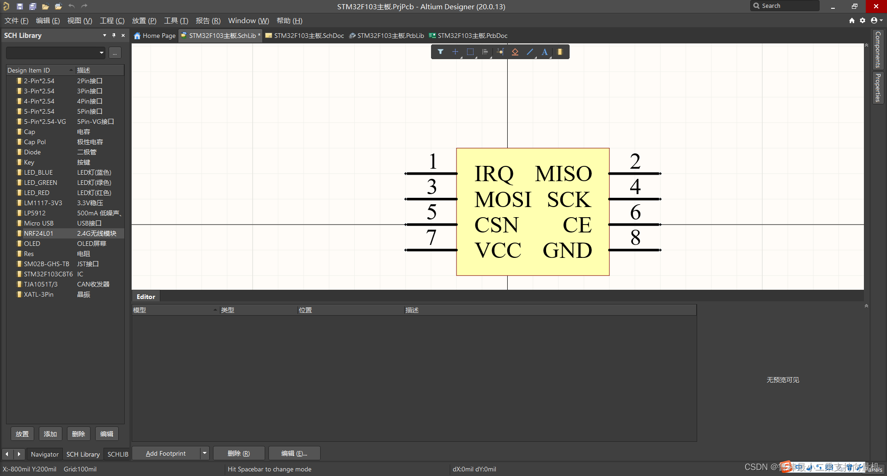887x476 pixels.
Task: Switch to the STM32F103主板.PcbLib tab
Action: [x=387, y=36]
